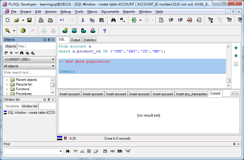Click the Undo arrow icon
244x160 pixels.
tap(62, 20)
